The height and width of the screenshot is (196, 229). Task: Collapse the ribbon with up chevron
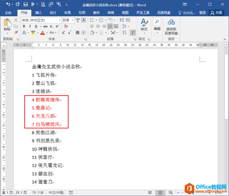[x=225, y=39]
